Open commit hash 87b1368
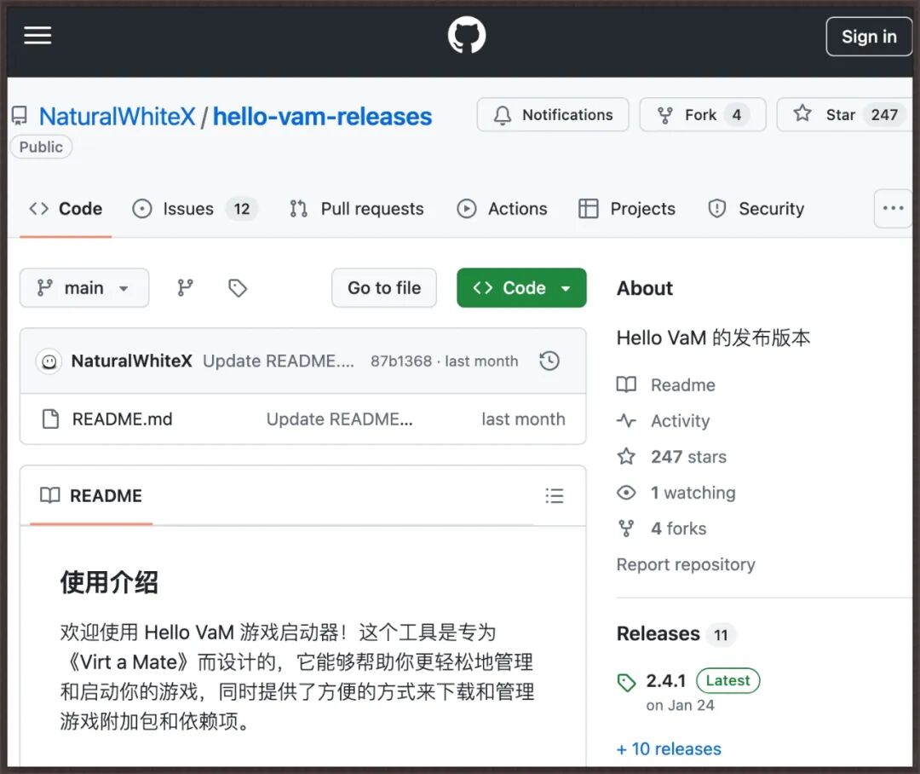920x774 pixels. click(x=400, y=361)
